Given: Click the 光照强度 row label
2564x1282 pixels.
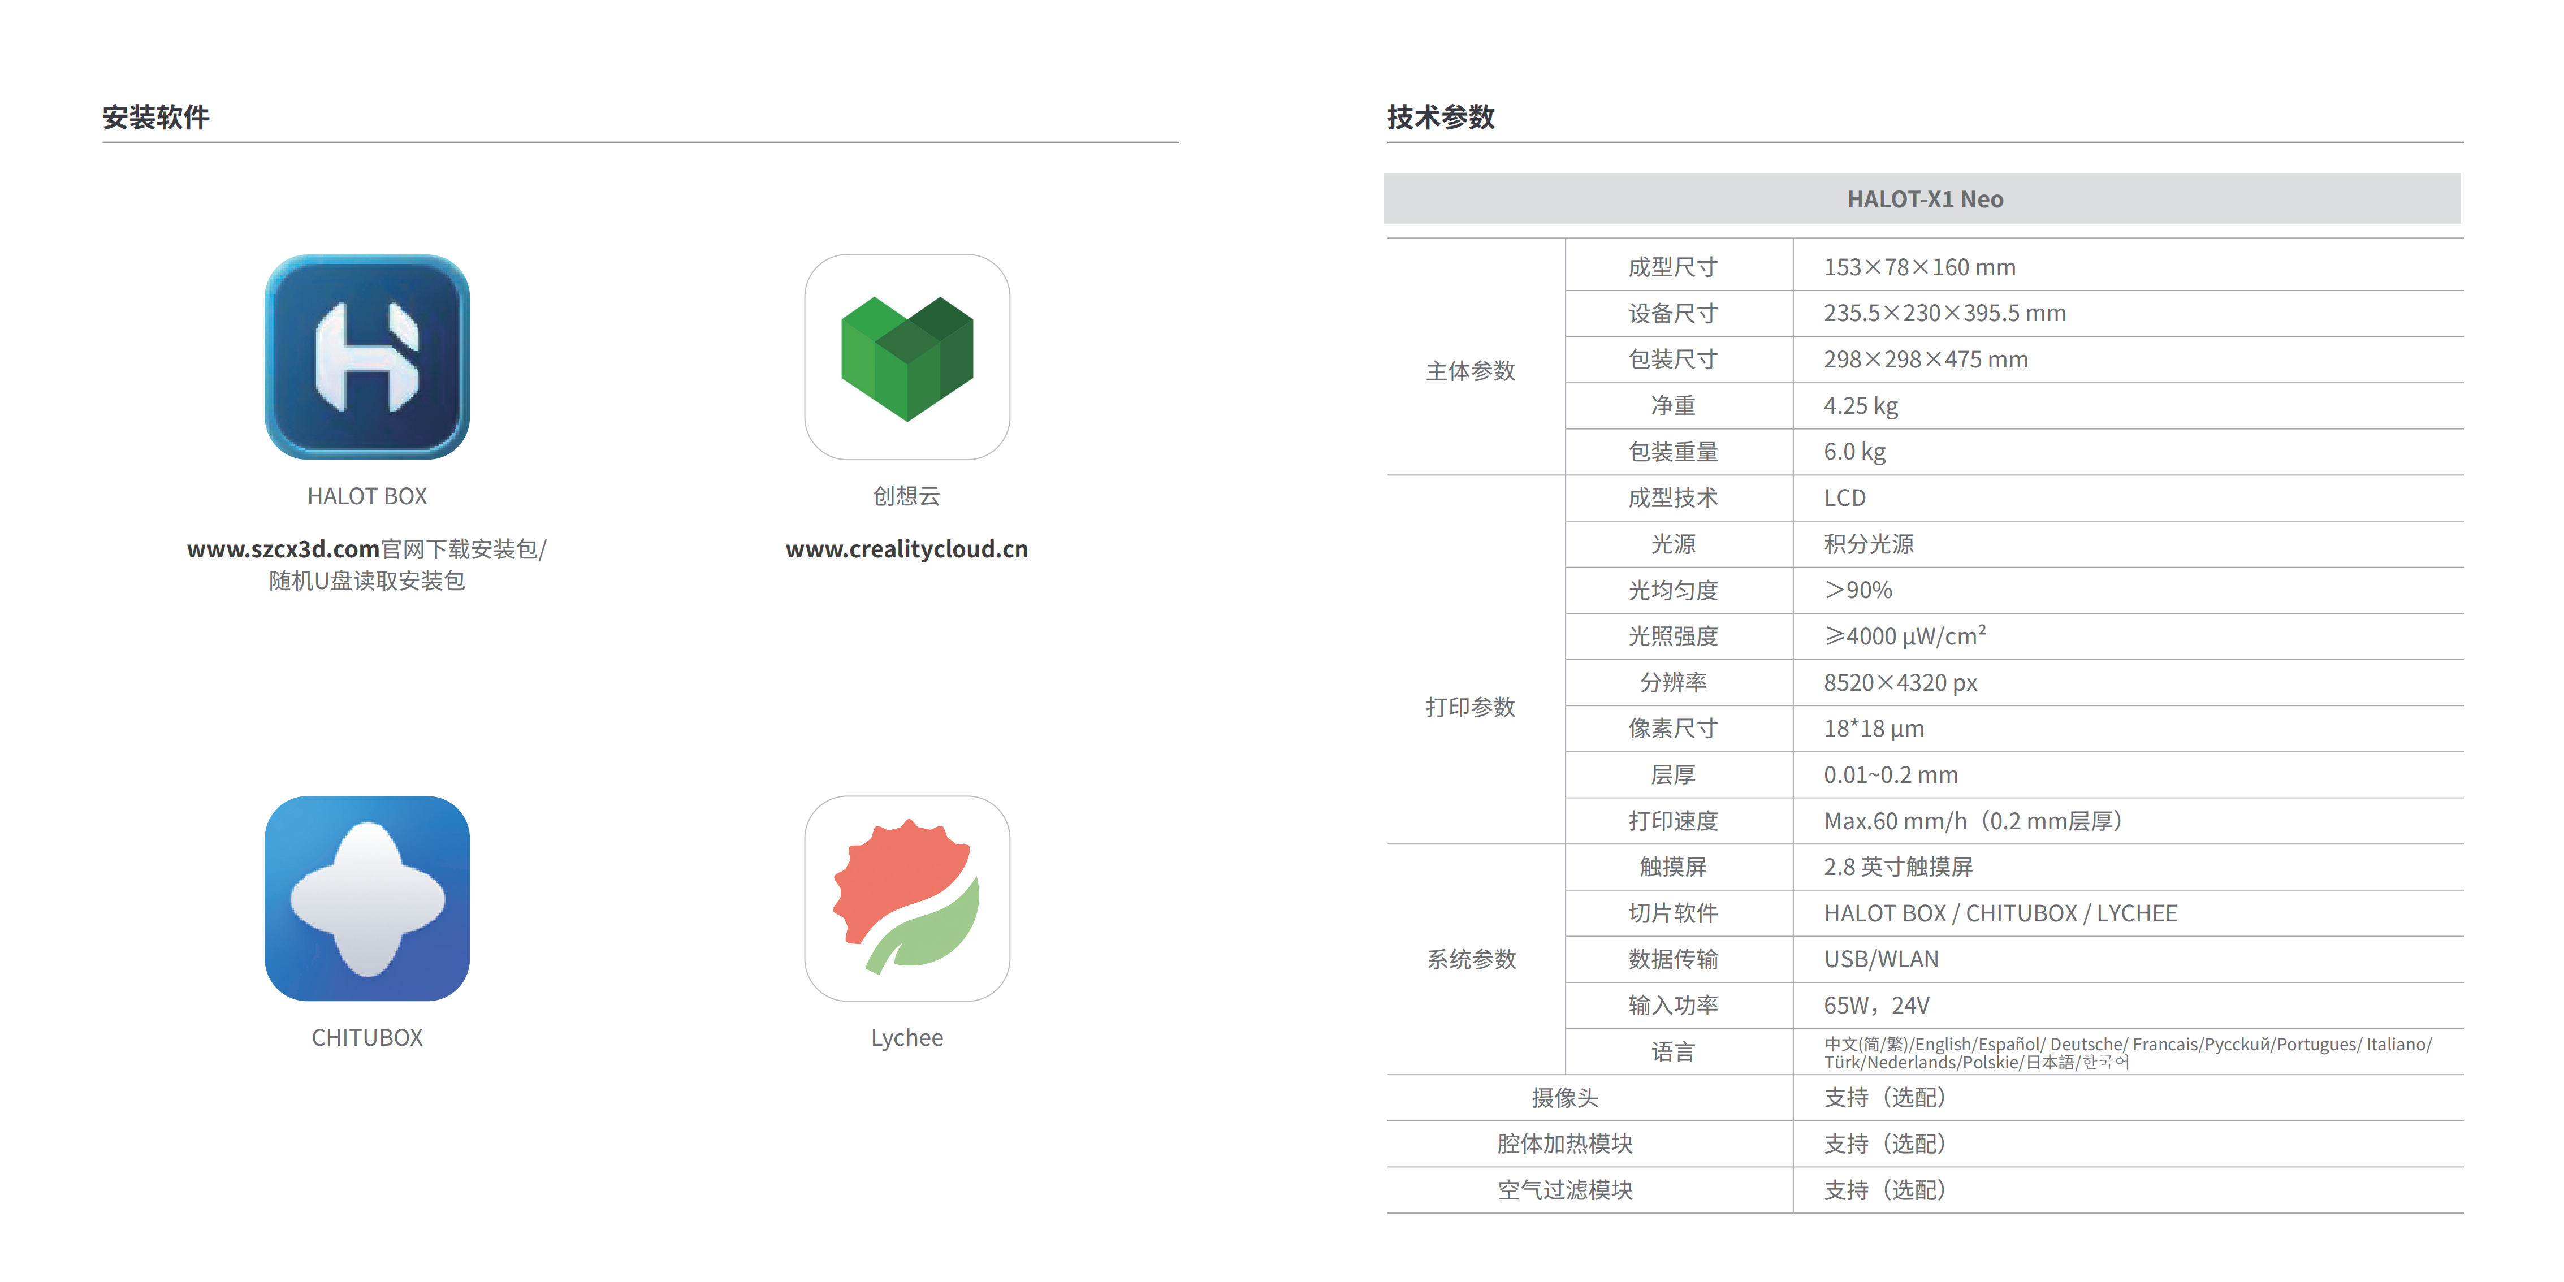Looking at the screenshot, I should [1673, 636].
